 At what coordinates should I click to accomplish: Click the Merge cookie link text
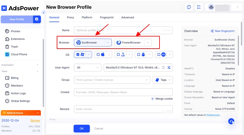164,99
